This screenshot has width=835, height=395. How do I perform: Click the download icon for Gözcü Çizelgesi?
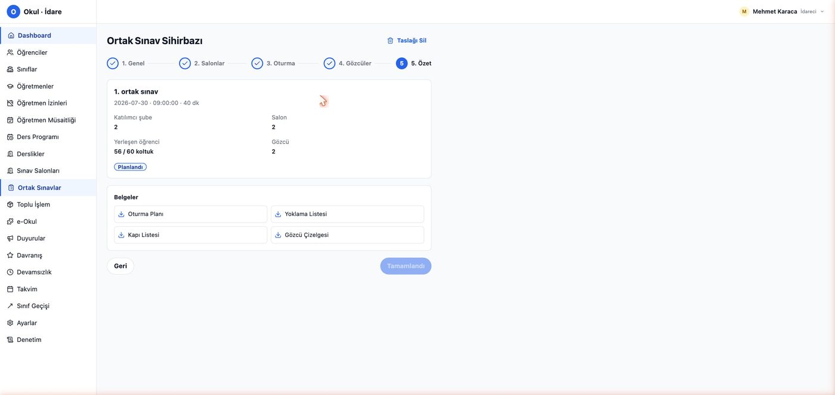pos(278,235)
